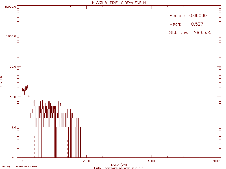Click the Mean 110.527 statistic
The width and height of the screenshot is (226, 169).
coord(186,24)
